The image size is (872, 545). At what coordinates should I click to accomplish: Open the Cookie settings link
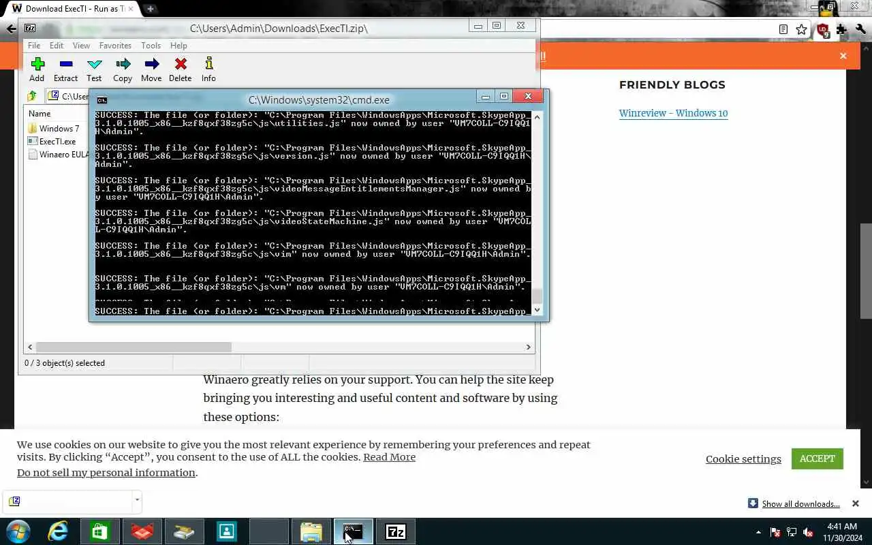(x=743, y=459)
